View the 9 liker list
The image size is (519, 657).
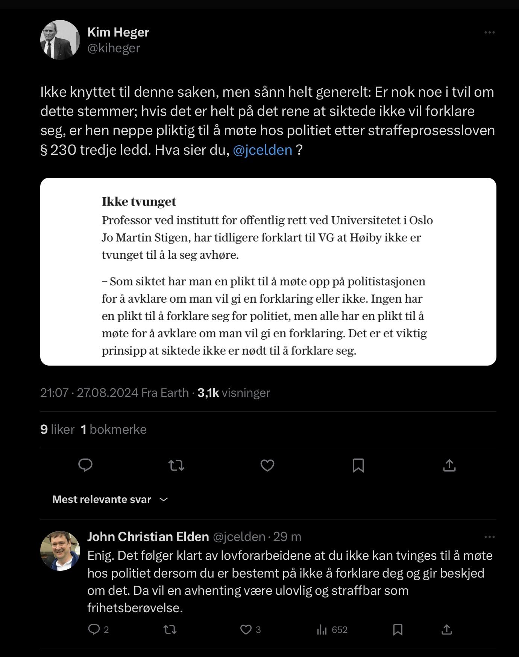pyautogui.click(x=57, y=429)
